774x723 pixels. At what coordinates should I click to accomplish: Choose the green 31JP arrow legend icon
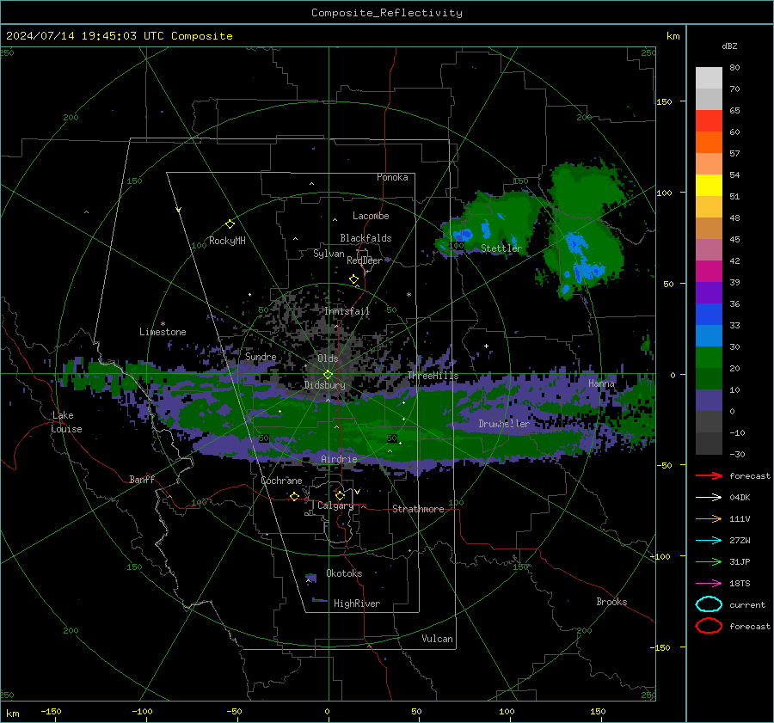(x=709, y=561)
